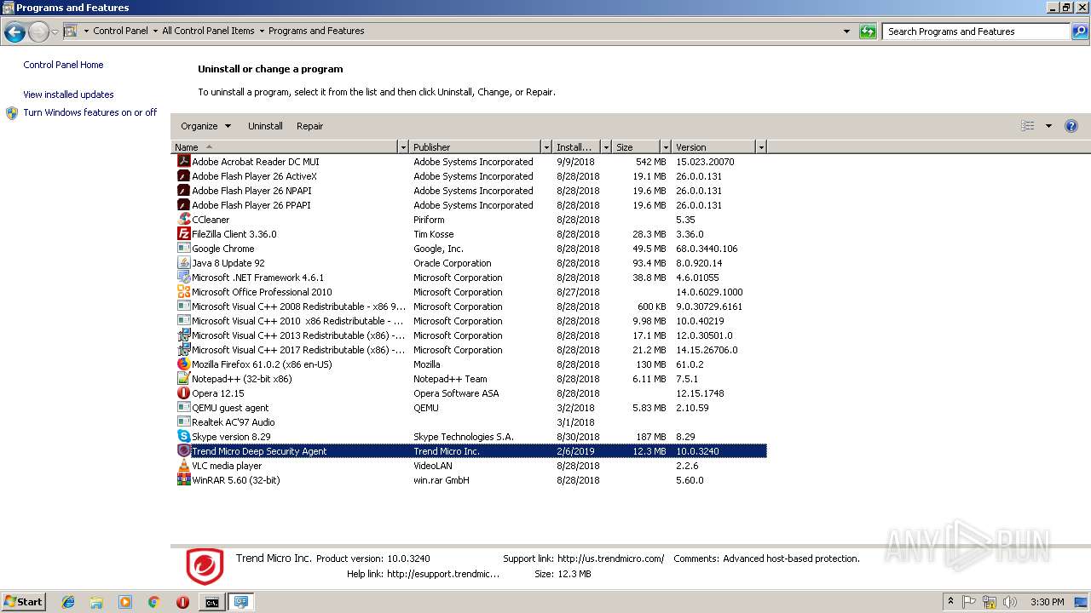
Task: Select QEMU guest agent row
Action: click(469, 407)
